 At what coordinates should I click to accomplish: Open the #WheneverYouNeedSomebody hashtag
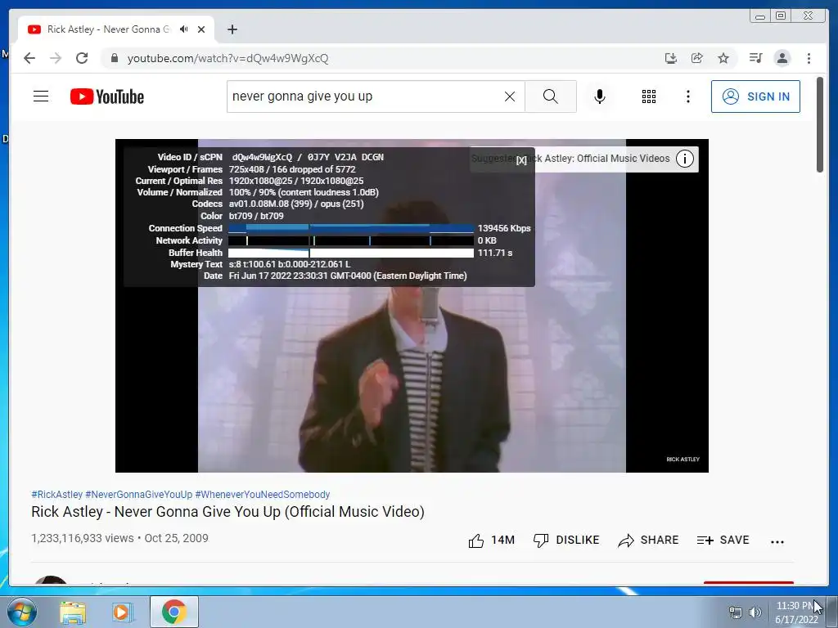pos(263,495)
